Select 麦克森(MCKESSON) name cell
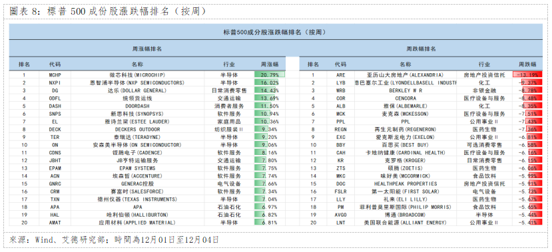The width and height of the screenshot is (552, 252). click(x=406, y=114)
